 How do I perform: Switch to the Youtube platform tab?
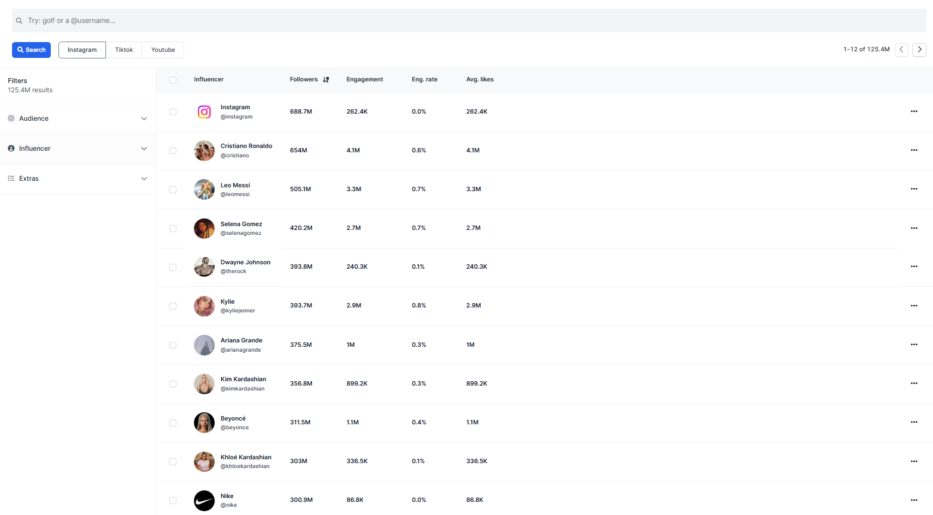(163, 50)
